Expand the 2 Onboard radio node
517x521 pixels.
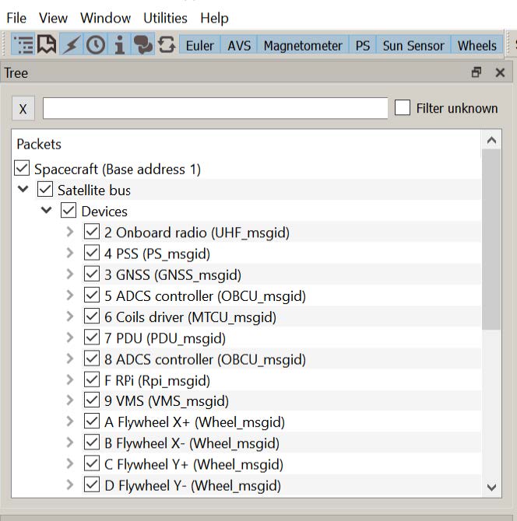coord(70,232)
